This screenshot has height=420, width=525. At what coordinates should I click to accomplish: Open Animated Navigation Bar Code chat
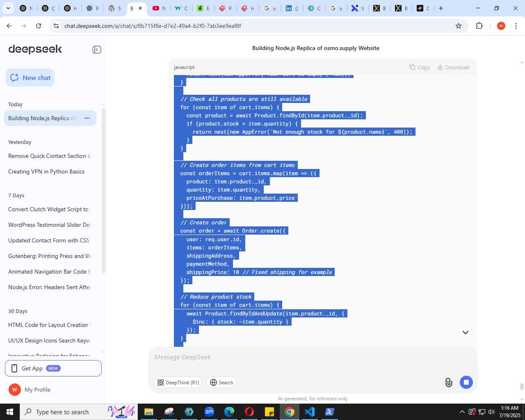(49, 272)
